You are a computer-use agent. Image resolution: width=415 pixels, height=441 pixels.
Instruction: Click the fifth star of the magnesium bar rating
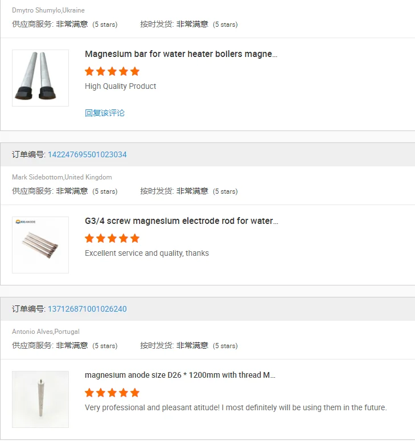[135, 72]
